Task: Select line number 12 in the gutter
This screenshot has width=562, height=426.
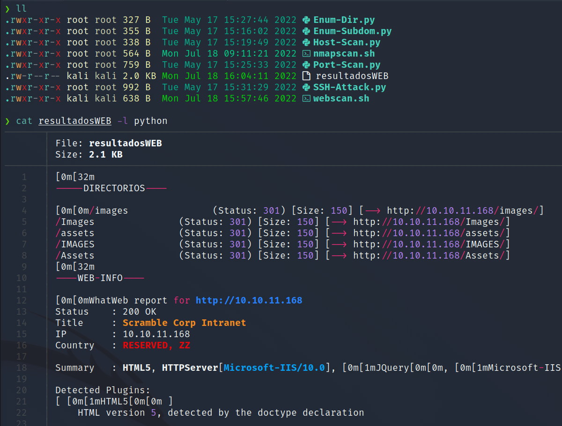Action: pos(22,300)
